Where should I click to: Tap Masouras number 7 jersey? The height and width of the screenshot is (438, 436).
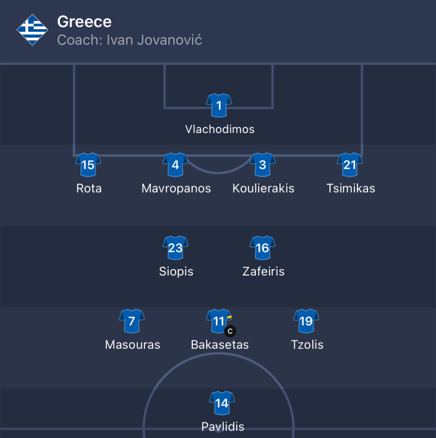coord(132,321)
